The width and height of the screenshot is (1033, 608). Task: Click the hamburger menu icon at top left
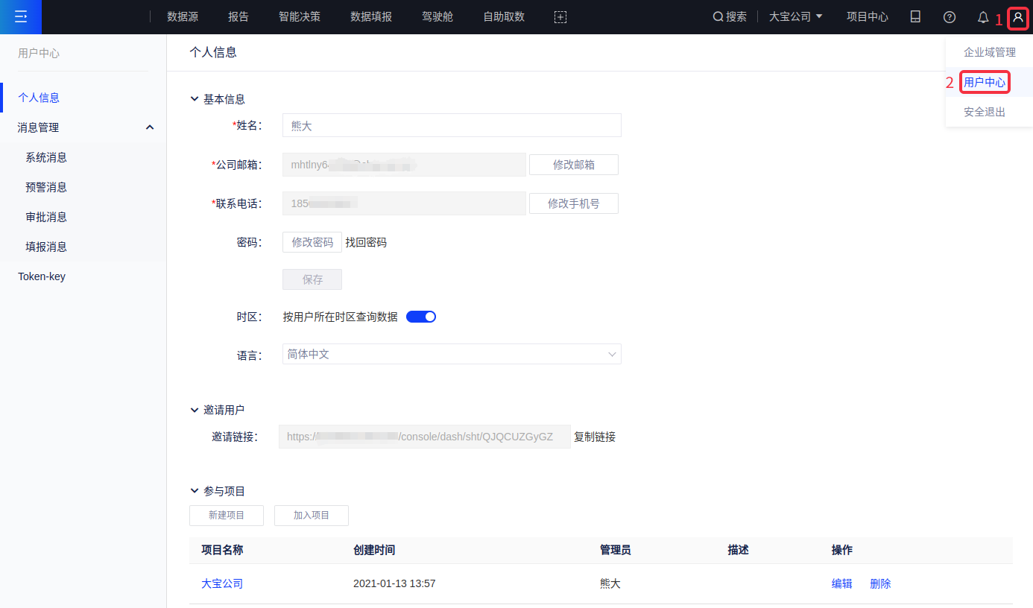21,16
